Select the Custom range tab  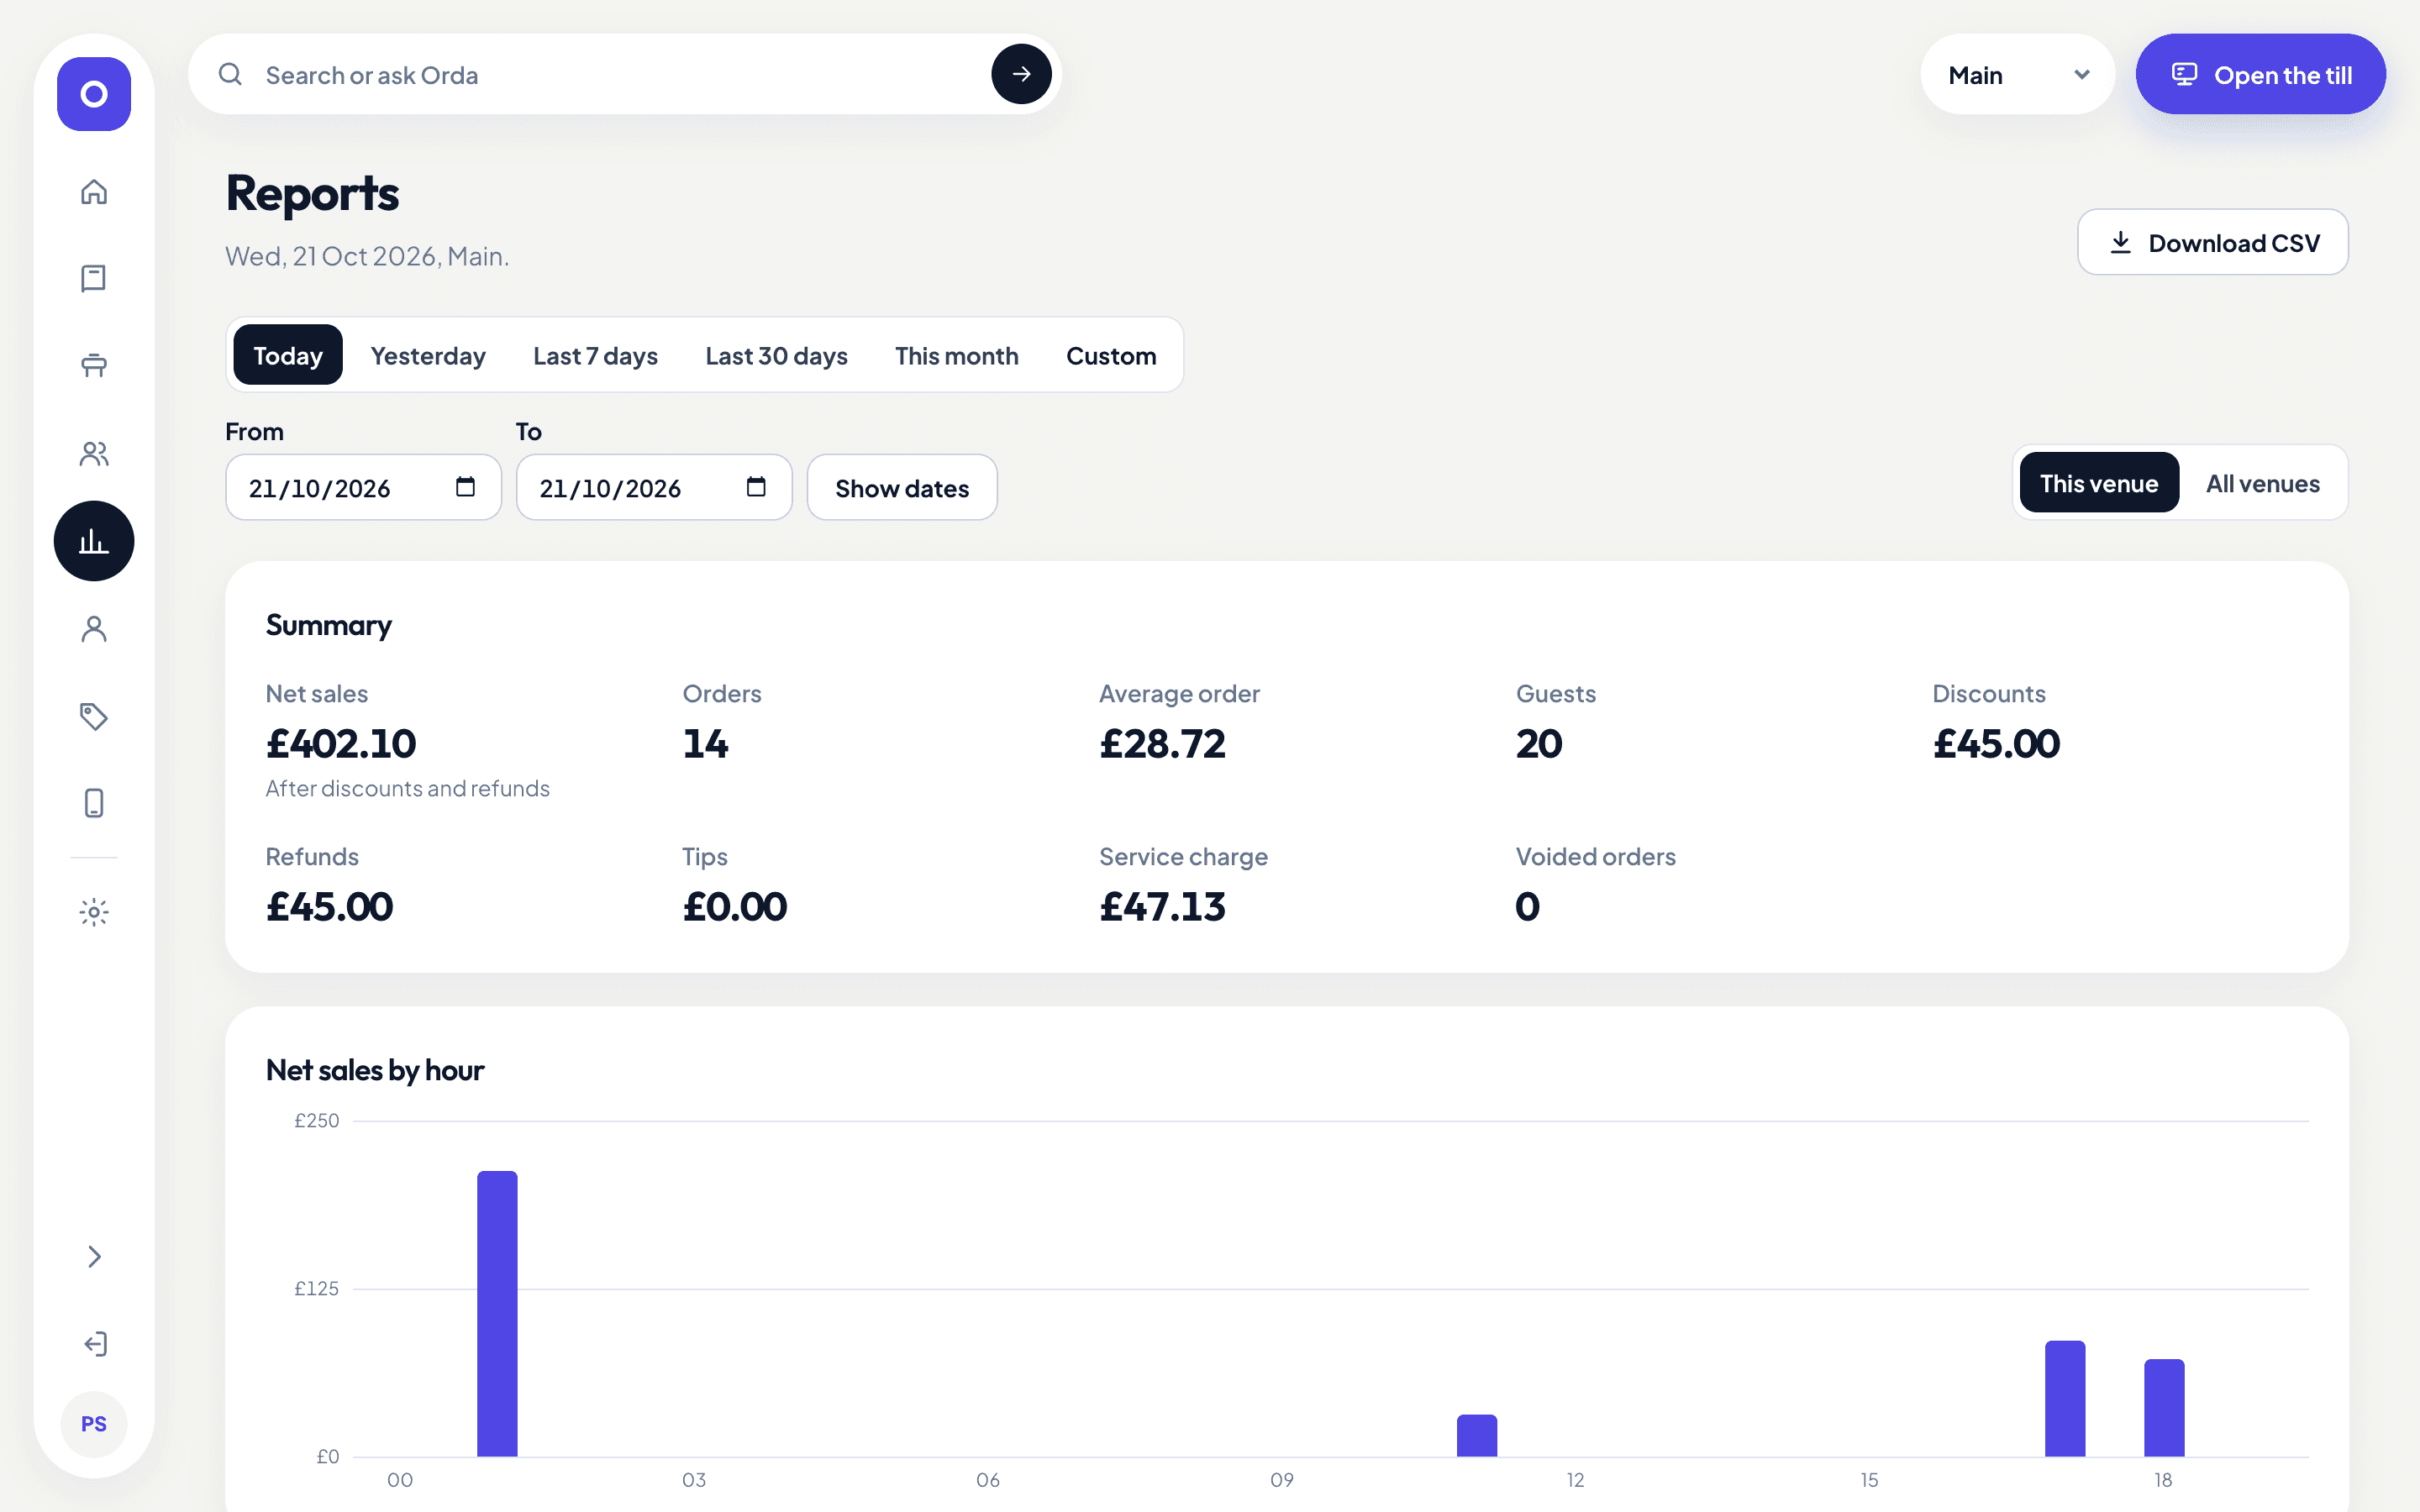click(1111, 355)
